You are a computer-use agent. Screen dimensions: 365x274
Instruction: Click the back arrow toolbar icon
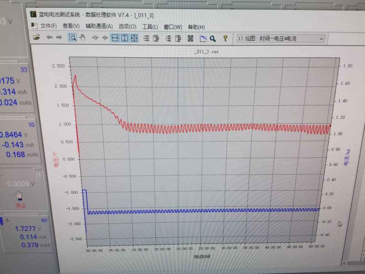pyautogui.click(x=49, y=37)
